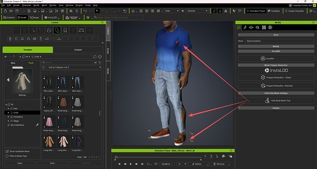
Task: Select the Accessory hat-and-bowtie category icon
Action: 65,30
